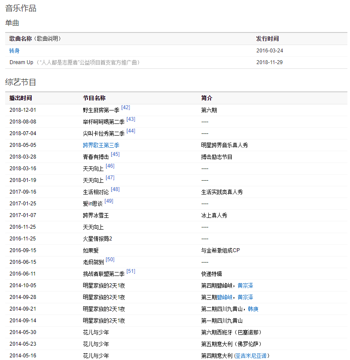The image size is (350, 360).
Task: Open 黄宗泽 link in the 2014-09-28 row
Action: coord(245,297)
